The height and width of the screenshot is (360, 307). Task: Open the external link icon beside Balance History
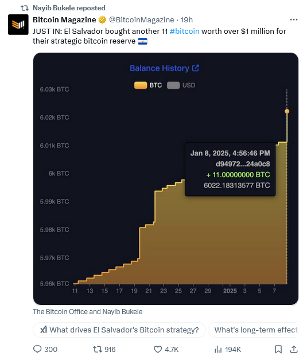[x=196, y=68]
